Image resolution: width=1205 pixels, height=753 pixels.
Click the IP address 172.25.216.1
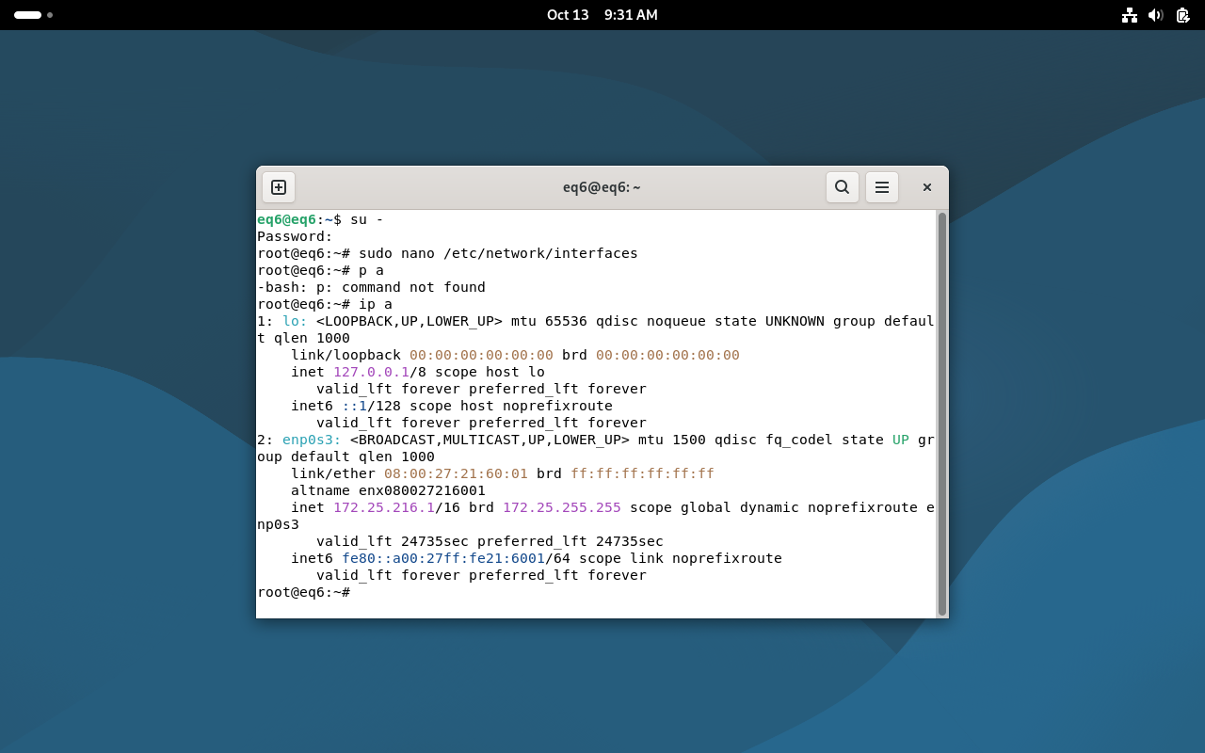point(384,507)
